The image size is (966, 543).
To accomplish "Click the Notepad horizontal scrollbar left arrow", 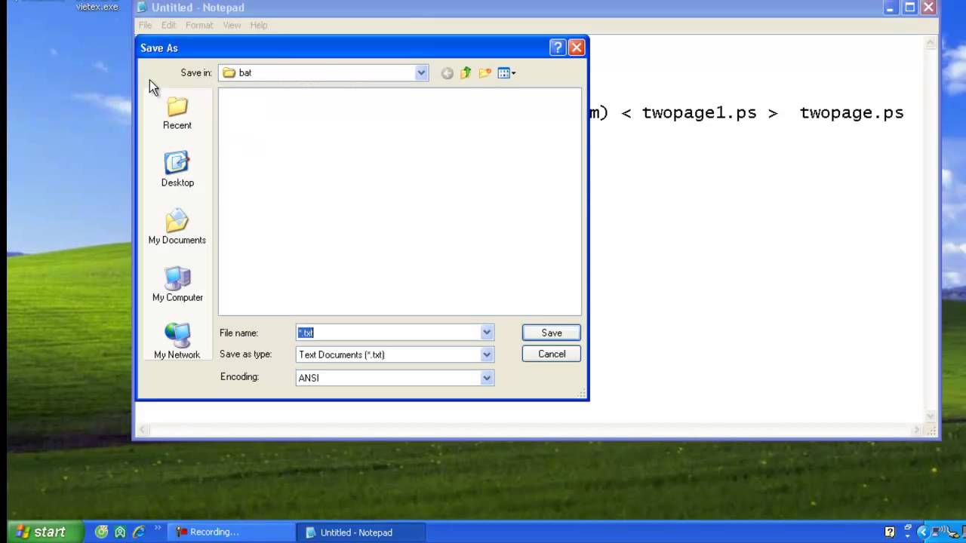I will tap(143, 430).
